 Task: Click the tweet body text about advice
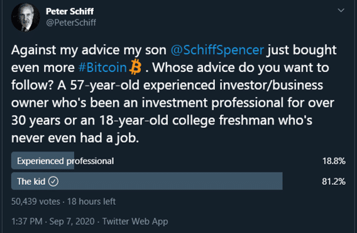coord(174,94)
